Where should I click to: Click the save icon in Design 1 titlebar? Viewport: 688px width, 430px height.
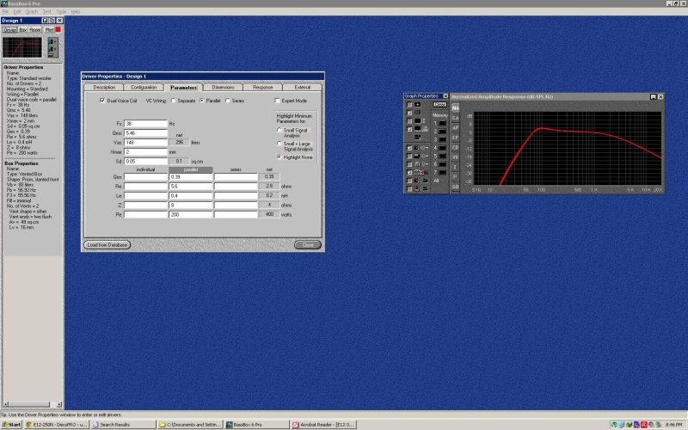pyautogui.click(x=45, y=21)
